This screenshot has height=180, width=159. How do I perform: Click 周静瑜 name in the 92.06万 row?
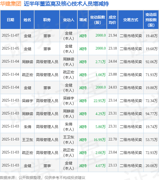[x=27, y=62]
